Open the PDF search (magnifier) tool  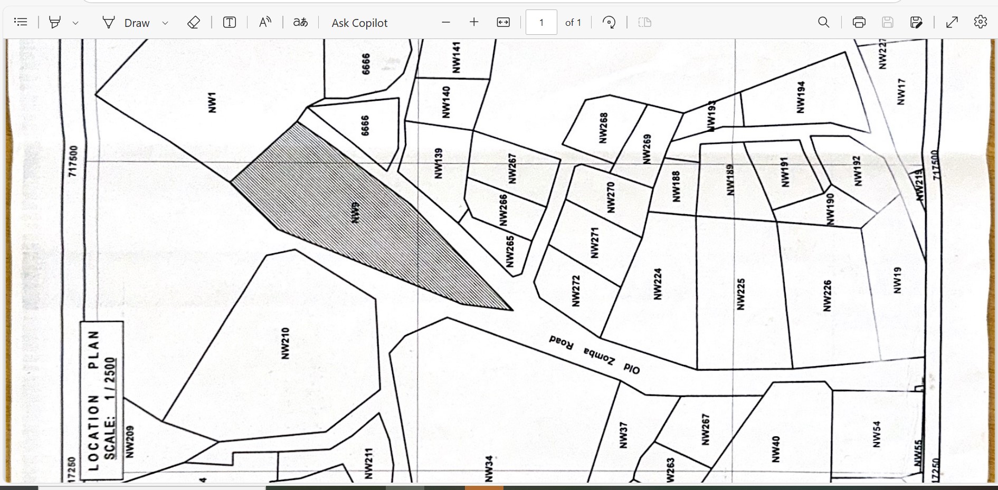pos(823,22)
